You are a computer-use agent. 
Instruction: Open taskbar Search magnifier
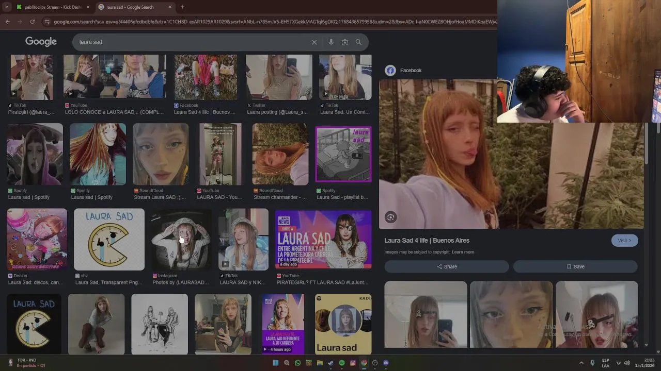point(287,363)
